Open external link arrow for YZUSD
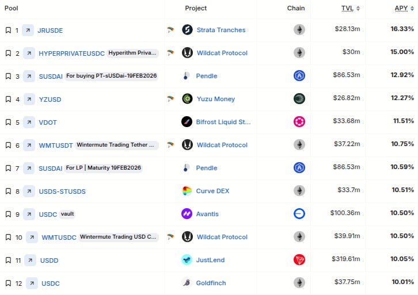This screenshot has height=295, width=418. pyautogui.click(x=29, y=99)
